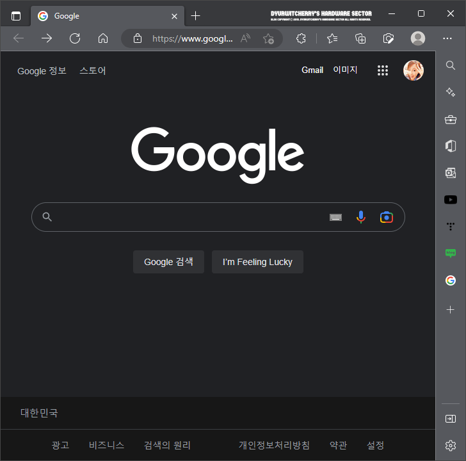Open the browser profile avatar

tap(418, 38)
